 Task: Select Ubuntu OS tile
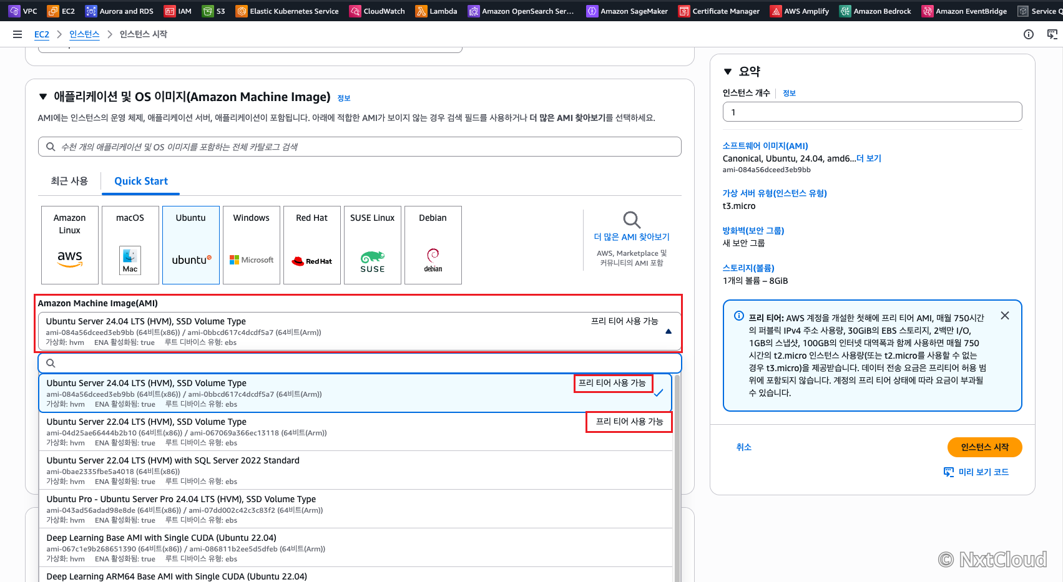click(x=191, y=245)
